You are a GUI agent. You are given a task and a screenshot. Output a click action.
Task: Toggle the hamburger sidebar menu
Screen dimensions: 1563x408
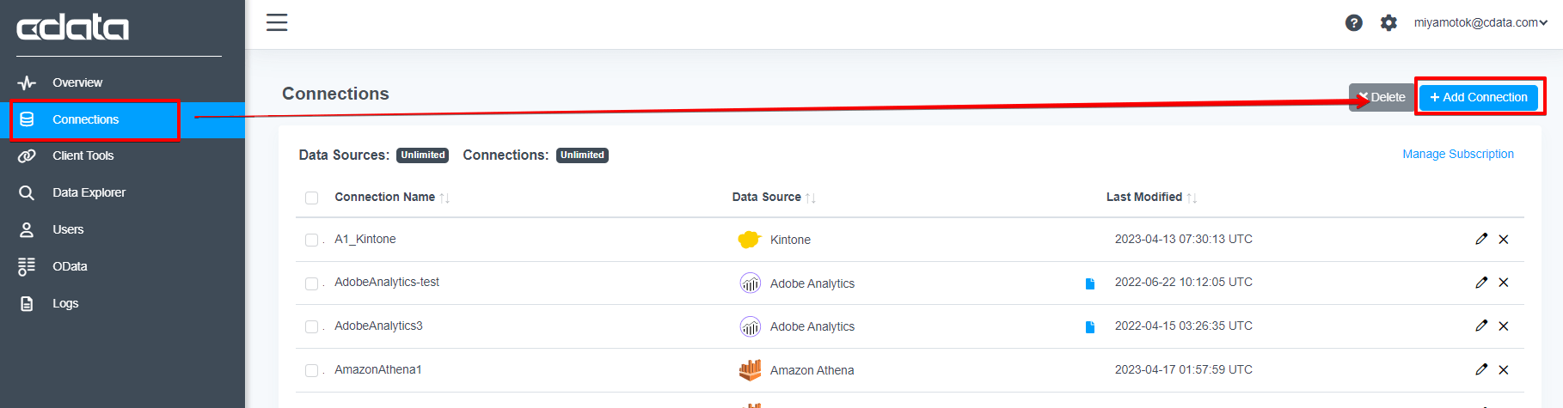pyautogui.click(x=277, y=22)
